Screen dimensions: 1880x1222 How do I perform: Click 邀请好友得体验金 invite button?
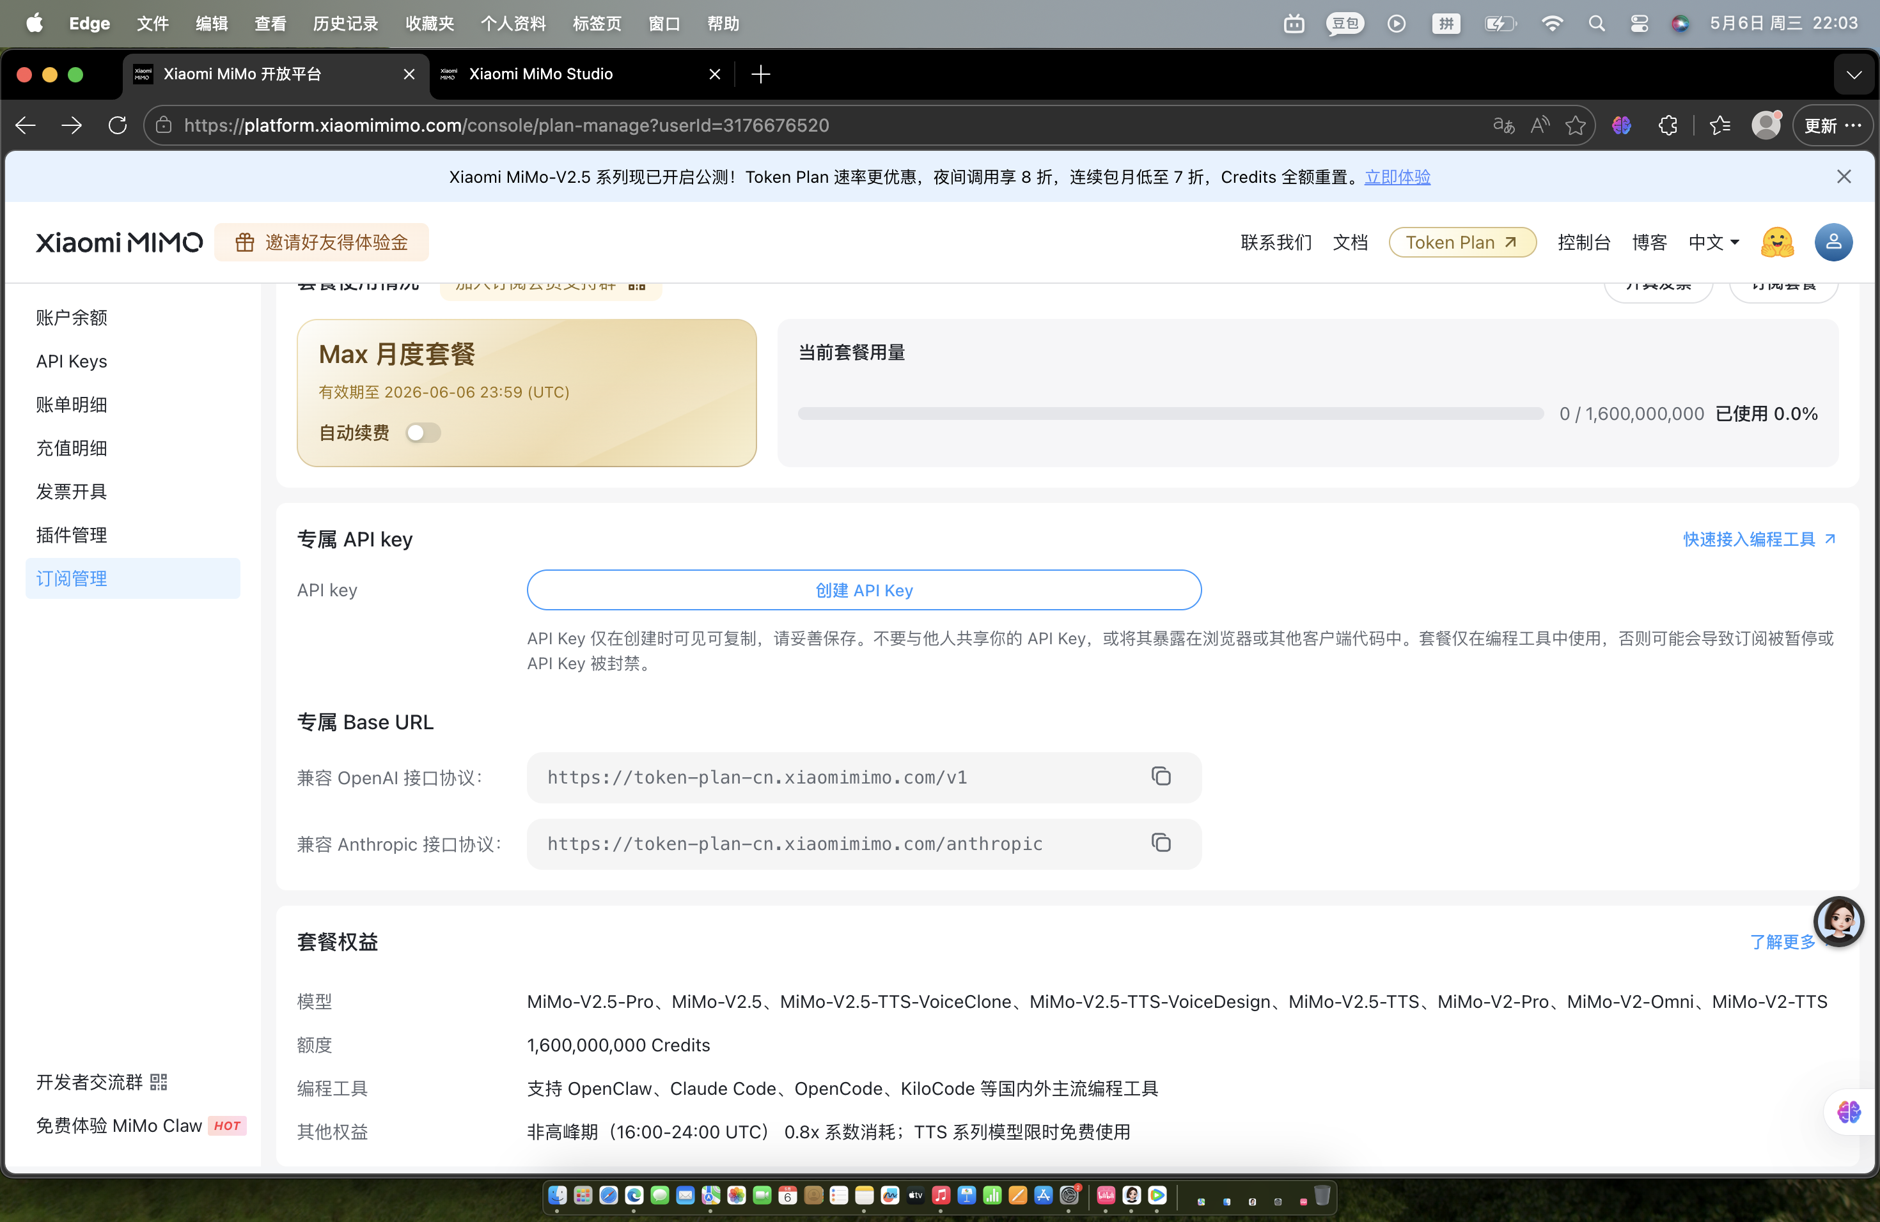coord(322,242)
